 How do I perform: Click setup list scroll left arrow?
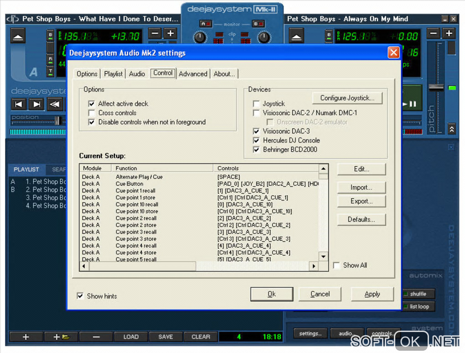coord(84,266)
